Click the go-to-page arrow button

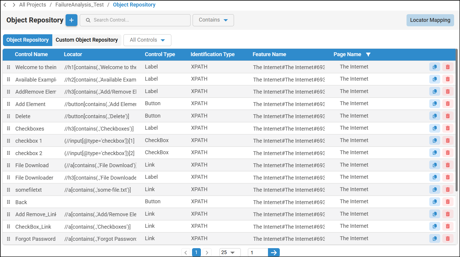pos(274,253)
